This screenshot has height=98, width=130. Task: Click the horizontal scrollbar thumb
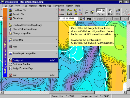72,92
